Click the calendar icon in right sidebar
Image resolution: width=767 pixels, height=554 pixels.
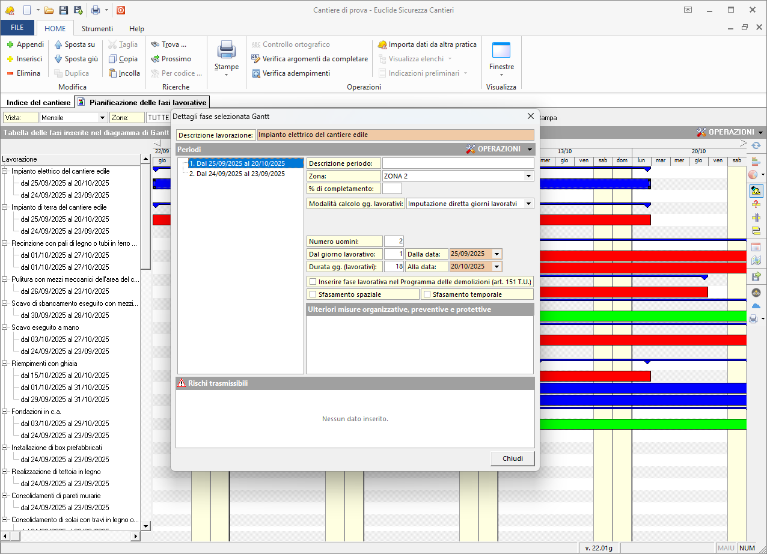[x=756, y=247]
